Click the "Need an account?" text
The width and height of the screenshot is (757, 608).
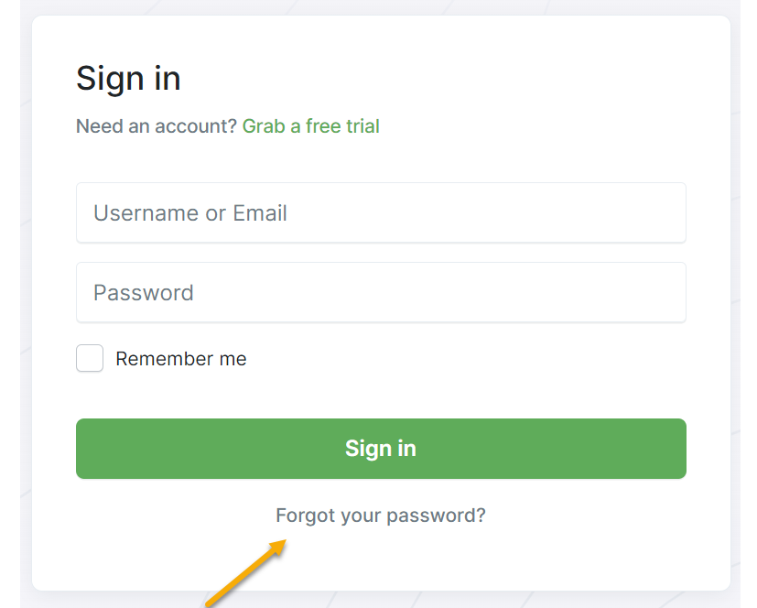[x=156, y=126]
